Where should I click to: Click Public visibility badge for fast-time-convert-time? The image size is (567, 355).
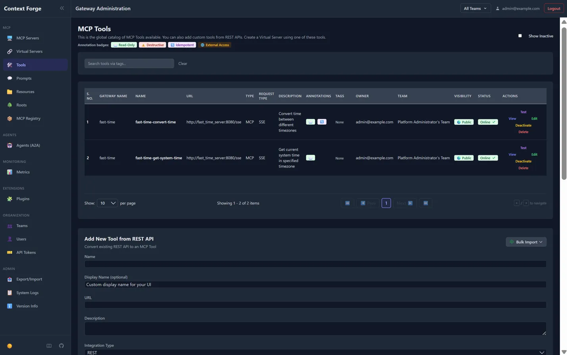tap(464, 122)
